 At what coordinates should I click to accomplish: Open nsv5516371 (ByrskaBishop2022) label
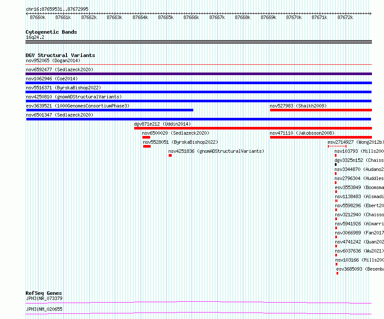pyautogui.click(x=63, y=88)
